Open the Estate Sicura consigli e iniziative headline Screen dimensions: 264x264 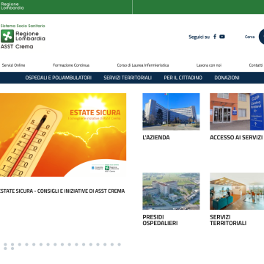tap(62, 191)
